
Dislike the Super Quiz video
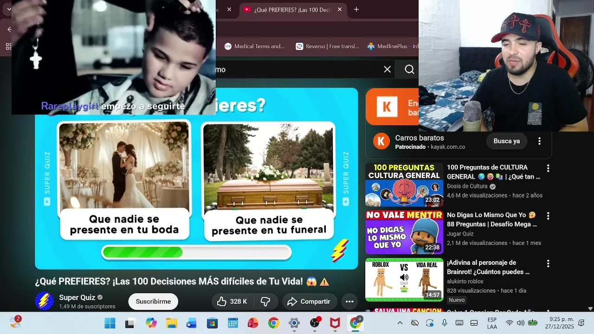(265, 302)
